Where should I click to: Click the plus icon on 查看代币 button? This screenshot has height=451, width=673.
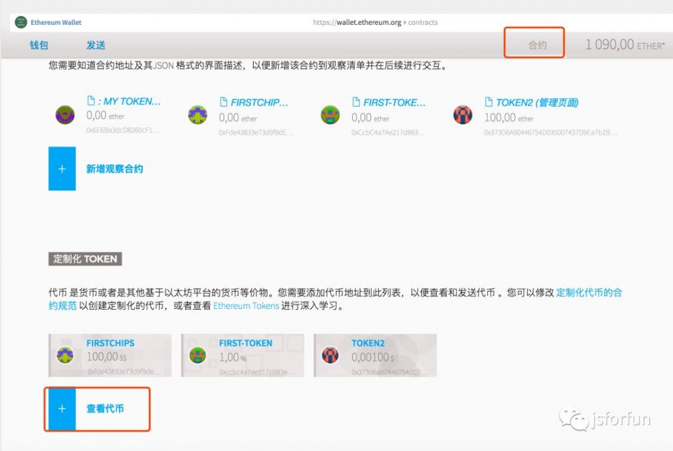(62, 409)
